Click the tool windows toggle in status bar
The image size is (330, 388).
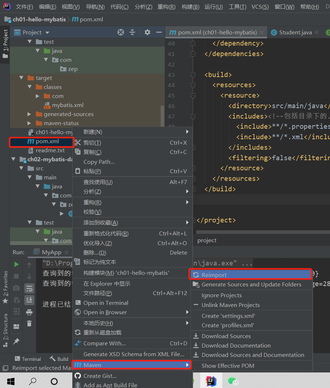[x=5, y=368]
